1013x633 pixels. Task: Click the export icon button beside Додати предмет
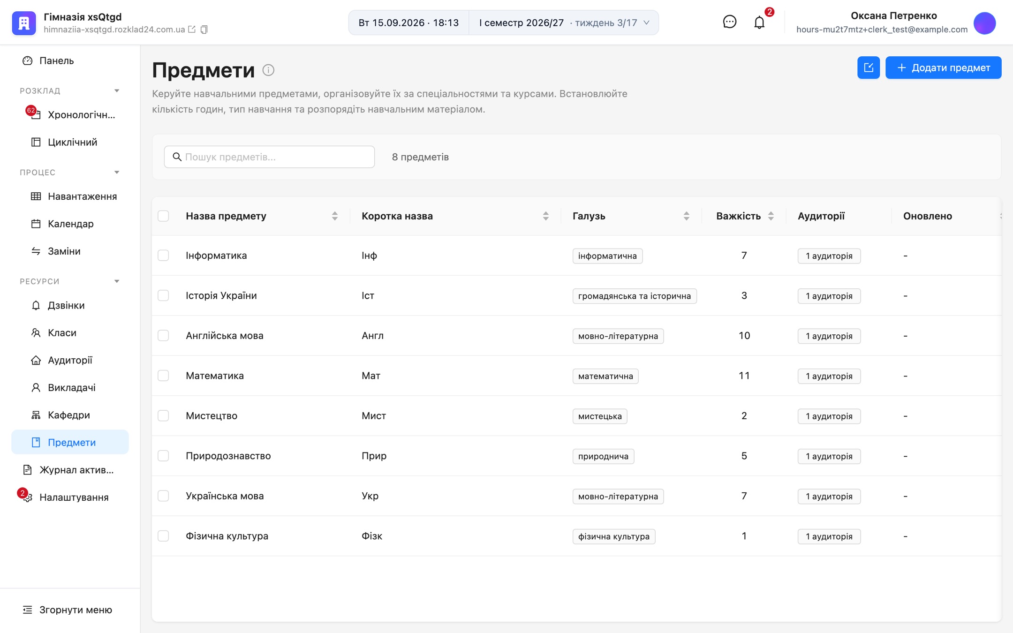[x=868, y=68]
